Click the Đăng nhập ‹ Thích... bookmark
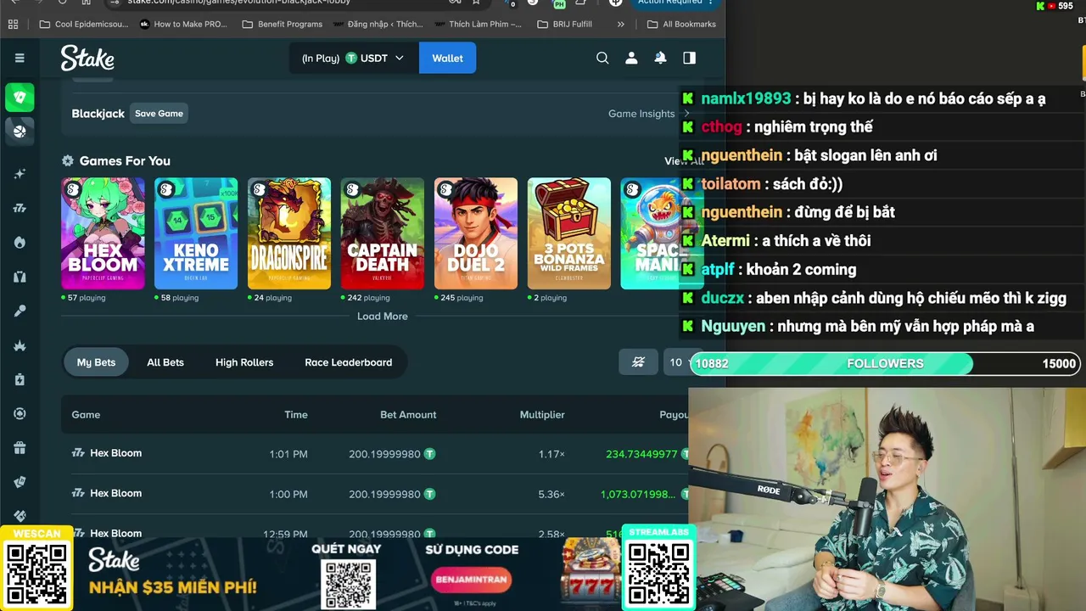The image size is (1086, 611). [x=377, y=24]
